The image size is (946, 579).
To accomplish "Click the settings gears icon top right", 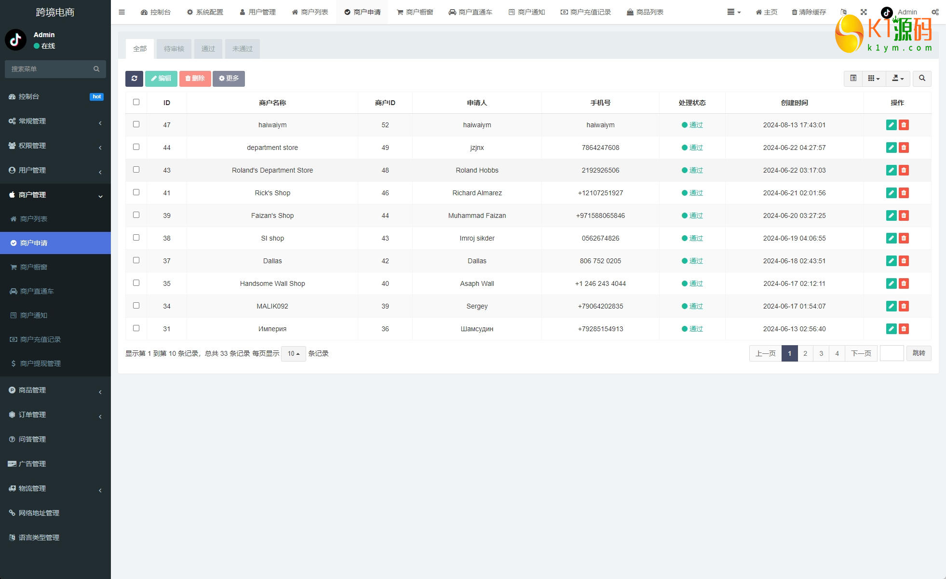I will click(x=935, y=12).
